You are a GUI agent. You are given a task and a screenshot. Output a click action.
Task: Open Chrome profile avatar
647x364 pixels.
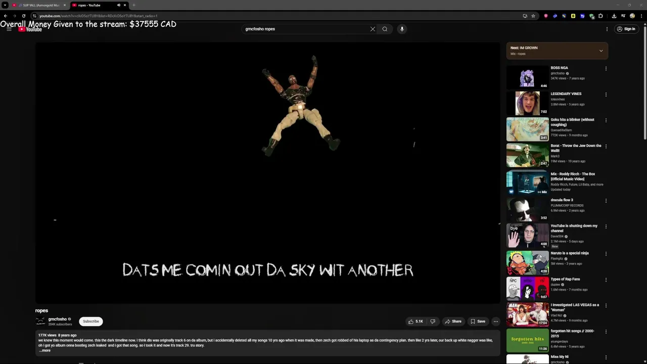(632, 16)
